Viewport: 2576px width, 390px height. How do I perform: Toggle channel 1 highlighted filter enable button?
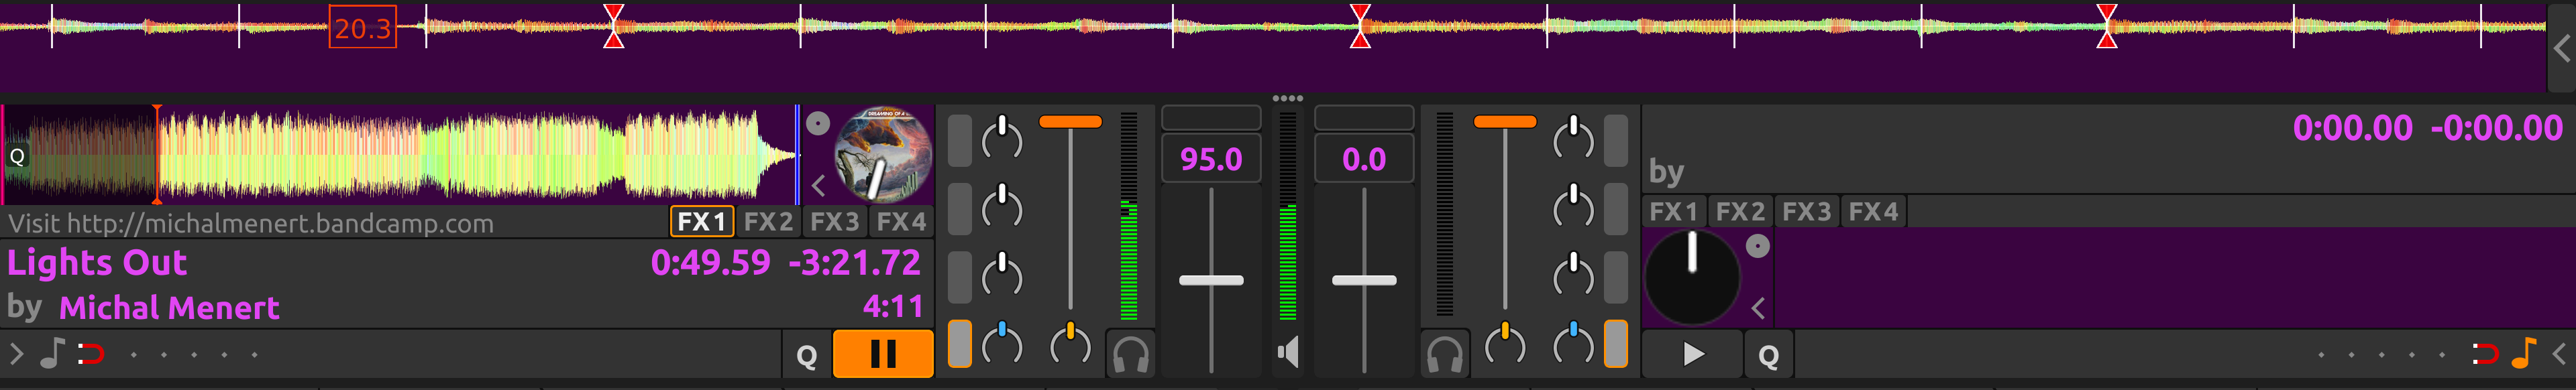pyautogui.click(x=959, y=344)
